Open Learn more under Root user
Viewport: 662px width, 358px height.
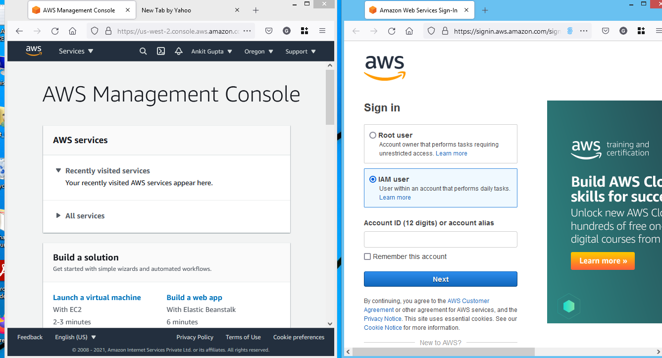point(452,153)
